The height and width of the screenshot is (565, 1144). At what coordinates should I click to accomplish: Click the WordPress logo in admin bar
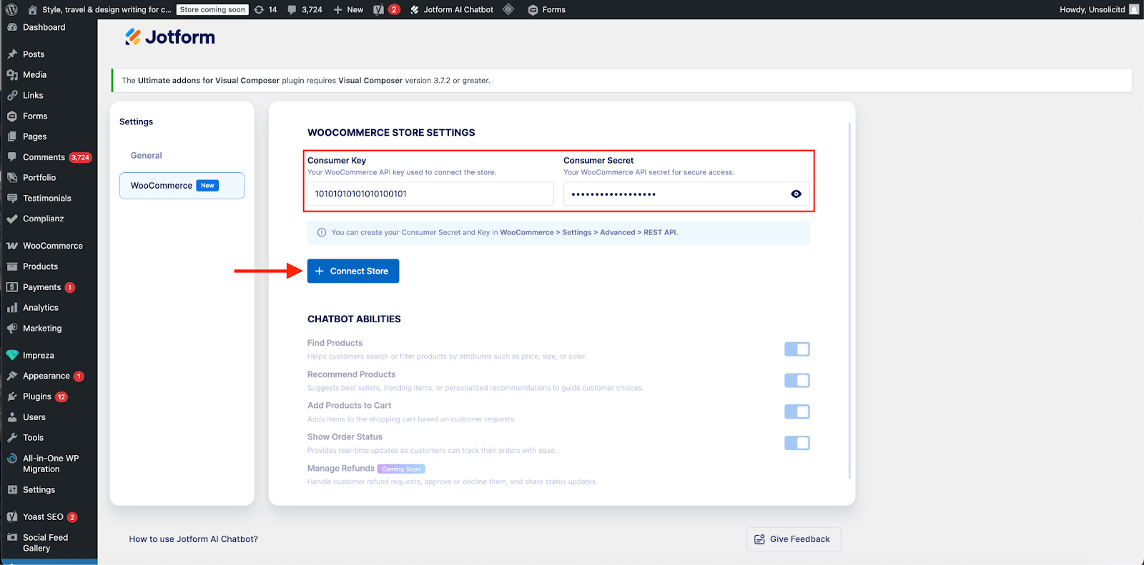click(x=11, y=10)
